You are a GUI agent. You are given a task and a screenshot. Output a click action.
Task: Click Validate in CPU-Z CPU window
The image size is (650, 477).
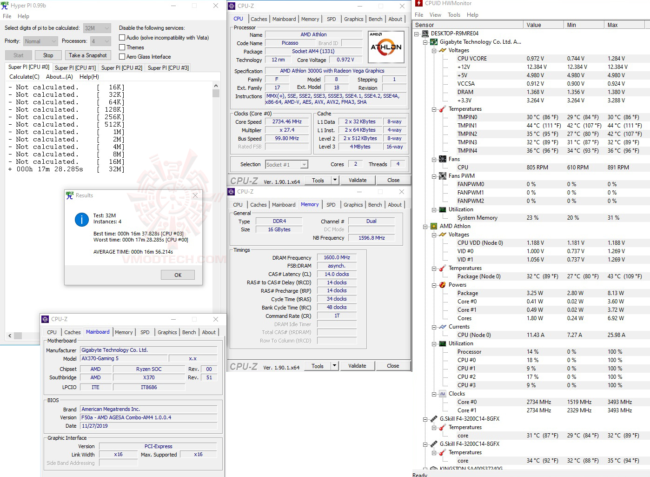(x=358, y=180)
